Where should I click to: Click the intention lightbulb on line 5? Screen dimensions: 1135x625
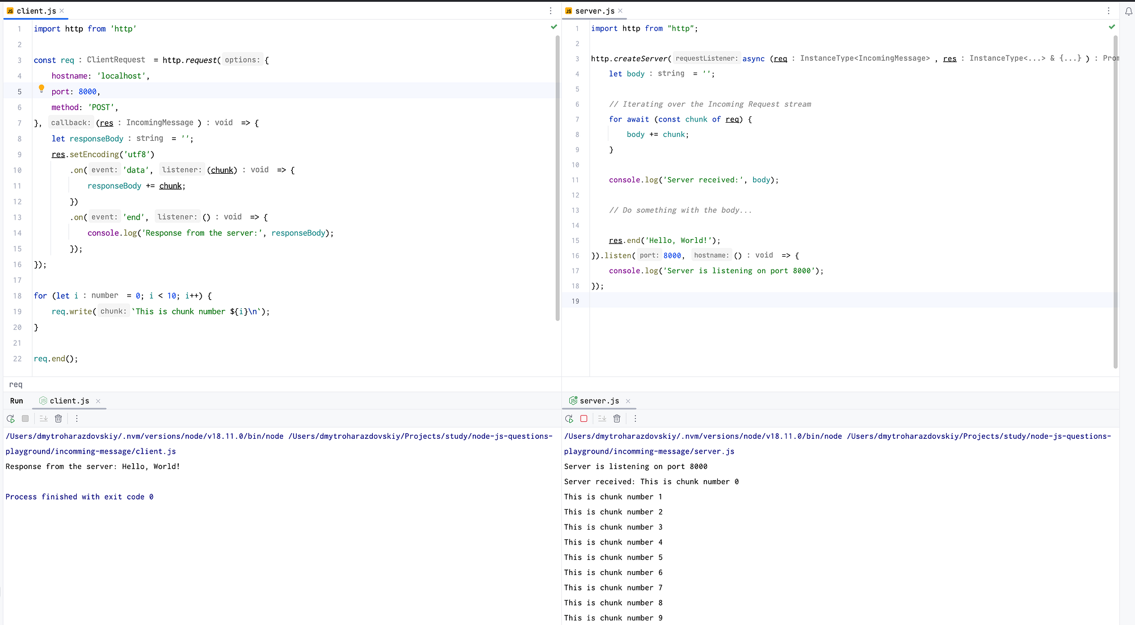[x=41, y=89]
